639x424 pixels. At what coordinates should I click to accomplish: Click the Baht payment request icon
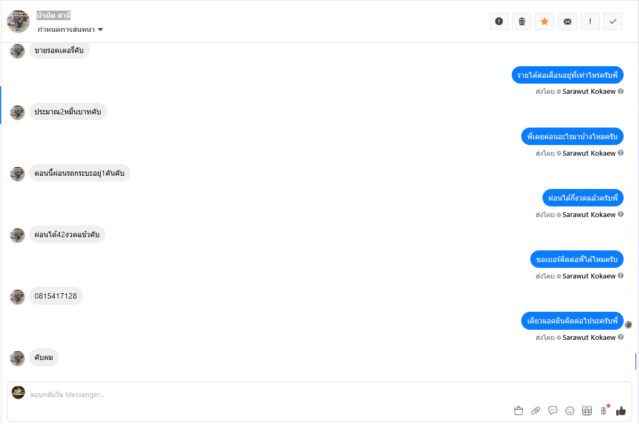coord(603,411)
